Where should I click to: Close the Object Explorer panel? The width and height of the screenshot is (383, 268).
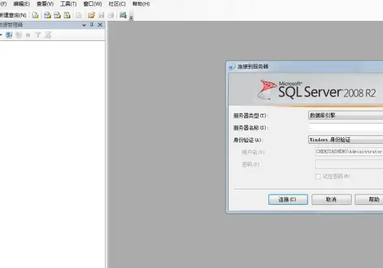tap(100, 25)
